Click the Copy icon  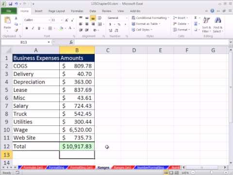[16, 24]
